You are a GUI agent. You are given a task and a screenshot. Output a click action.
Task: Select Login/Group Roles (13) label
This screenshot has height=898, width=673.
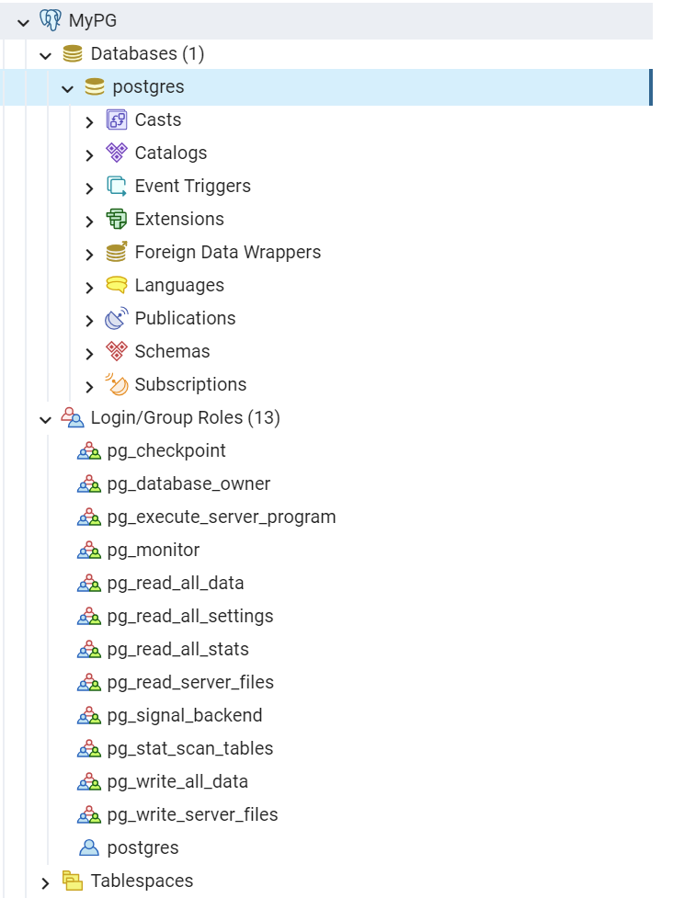[x=186, y=417]
